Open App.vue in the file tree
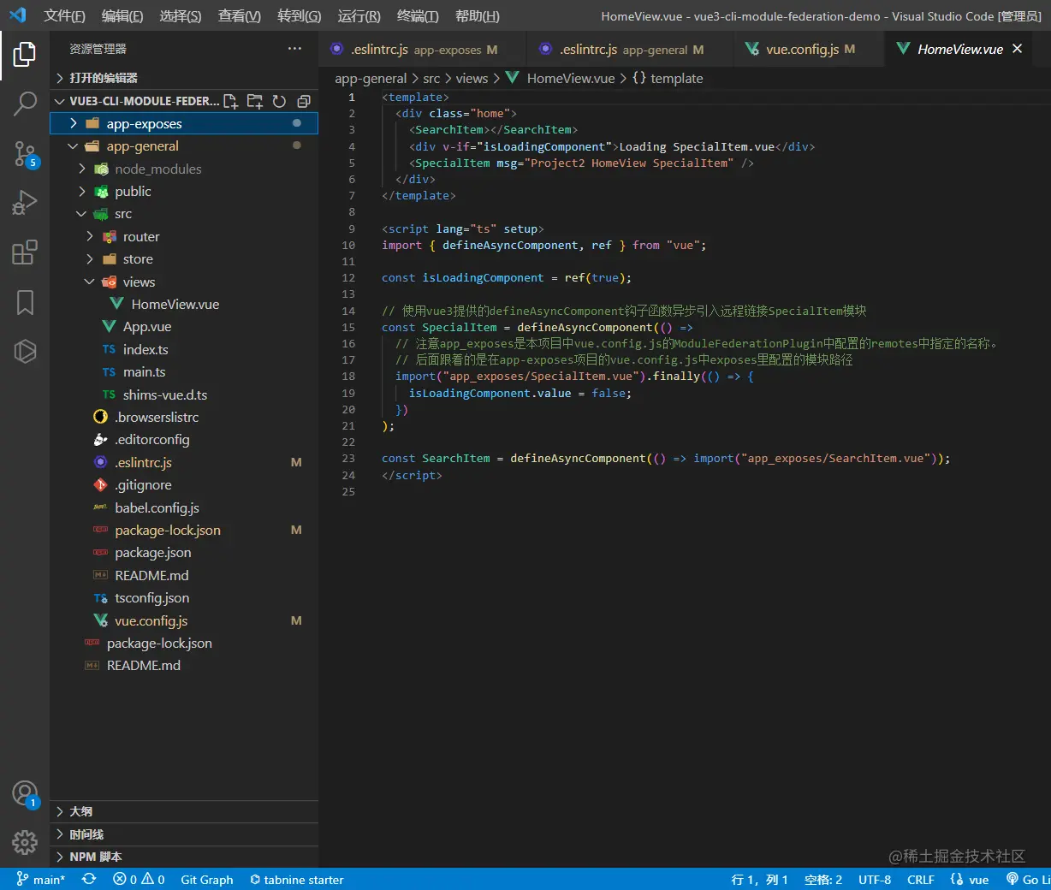Screen dimensions: 1051x890 [184, 327]
